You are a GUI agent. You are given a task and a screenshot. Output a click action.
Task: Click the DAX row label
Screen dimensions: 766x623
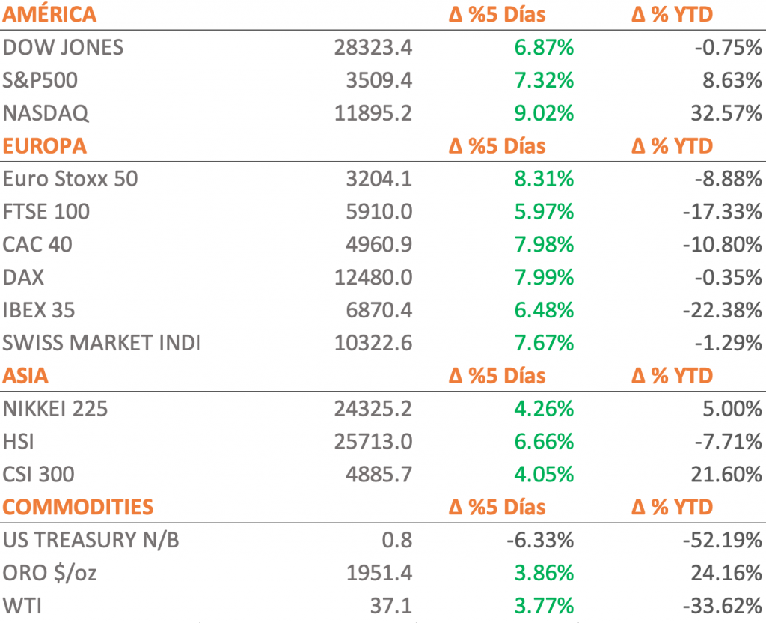(24, 277)
